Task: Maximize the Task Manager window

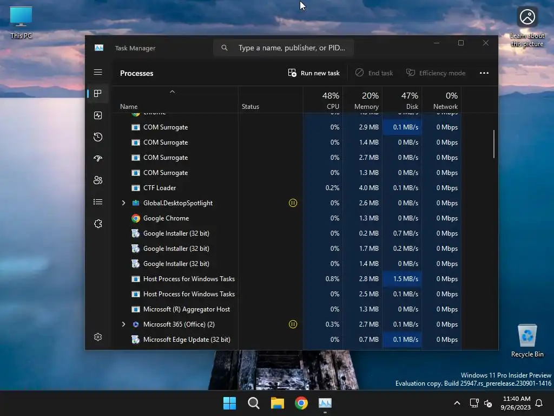Action: point(461,43)
